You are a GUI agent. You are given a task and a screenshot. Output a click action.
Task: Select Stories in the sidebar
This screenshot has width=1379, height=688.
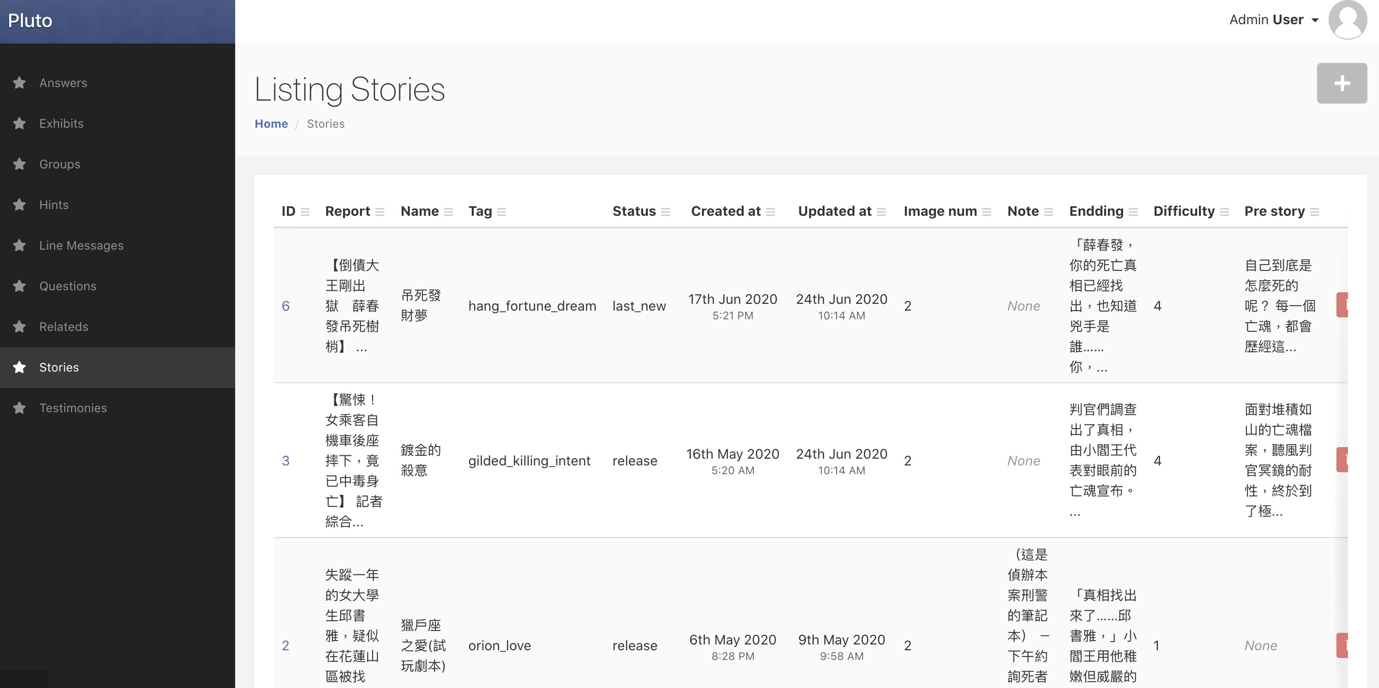click(x=117, y=368)
